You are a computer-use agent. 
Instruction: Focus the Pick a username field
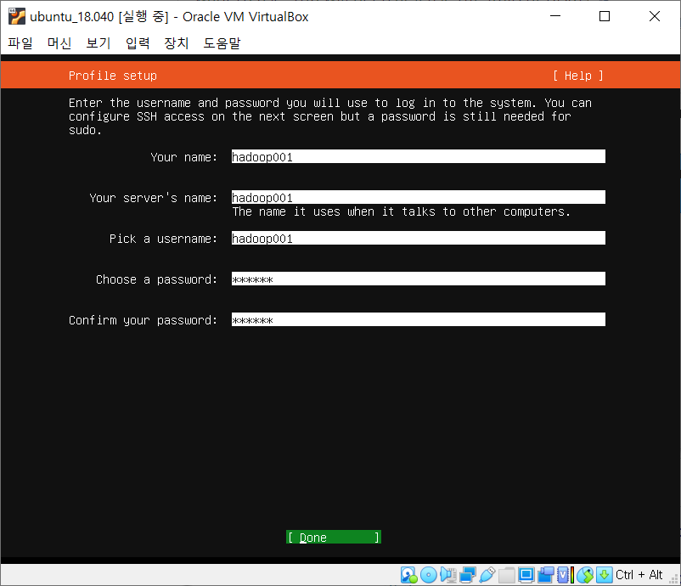pos(419,238)
